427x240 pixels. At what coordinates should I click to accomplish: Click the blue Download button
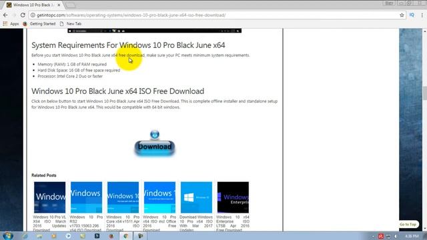[x=154, y=147]
